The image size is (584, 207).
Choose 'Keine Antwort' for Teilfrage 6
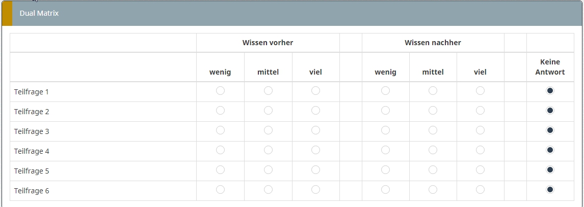pyautogui.click(x=550, y=190)
